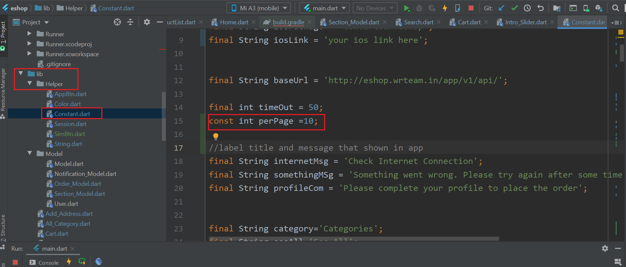Screen dimensions: 626x267
Task: Click the locate-file target icon in the Project panel
Action: (117, 22)
